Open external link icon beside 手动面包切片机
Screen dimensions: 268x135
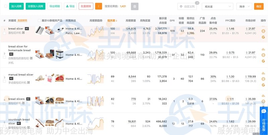click(x=28, y=83)
